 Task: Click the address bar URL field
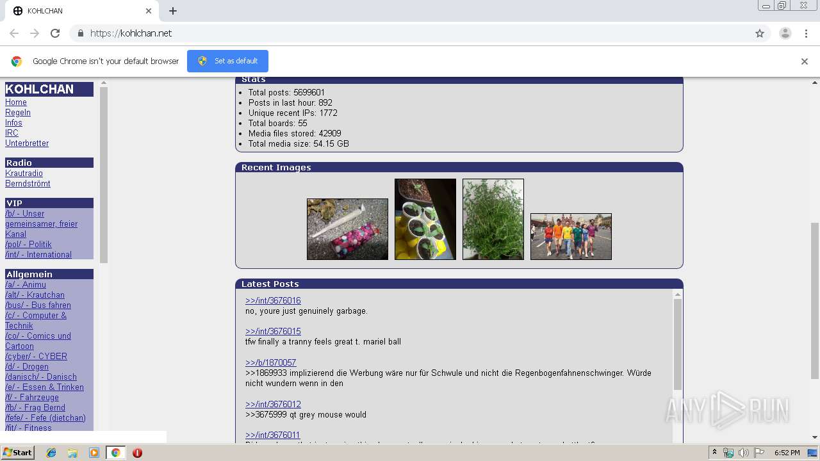click(x=420, y=33)
